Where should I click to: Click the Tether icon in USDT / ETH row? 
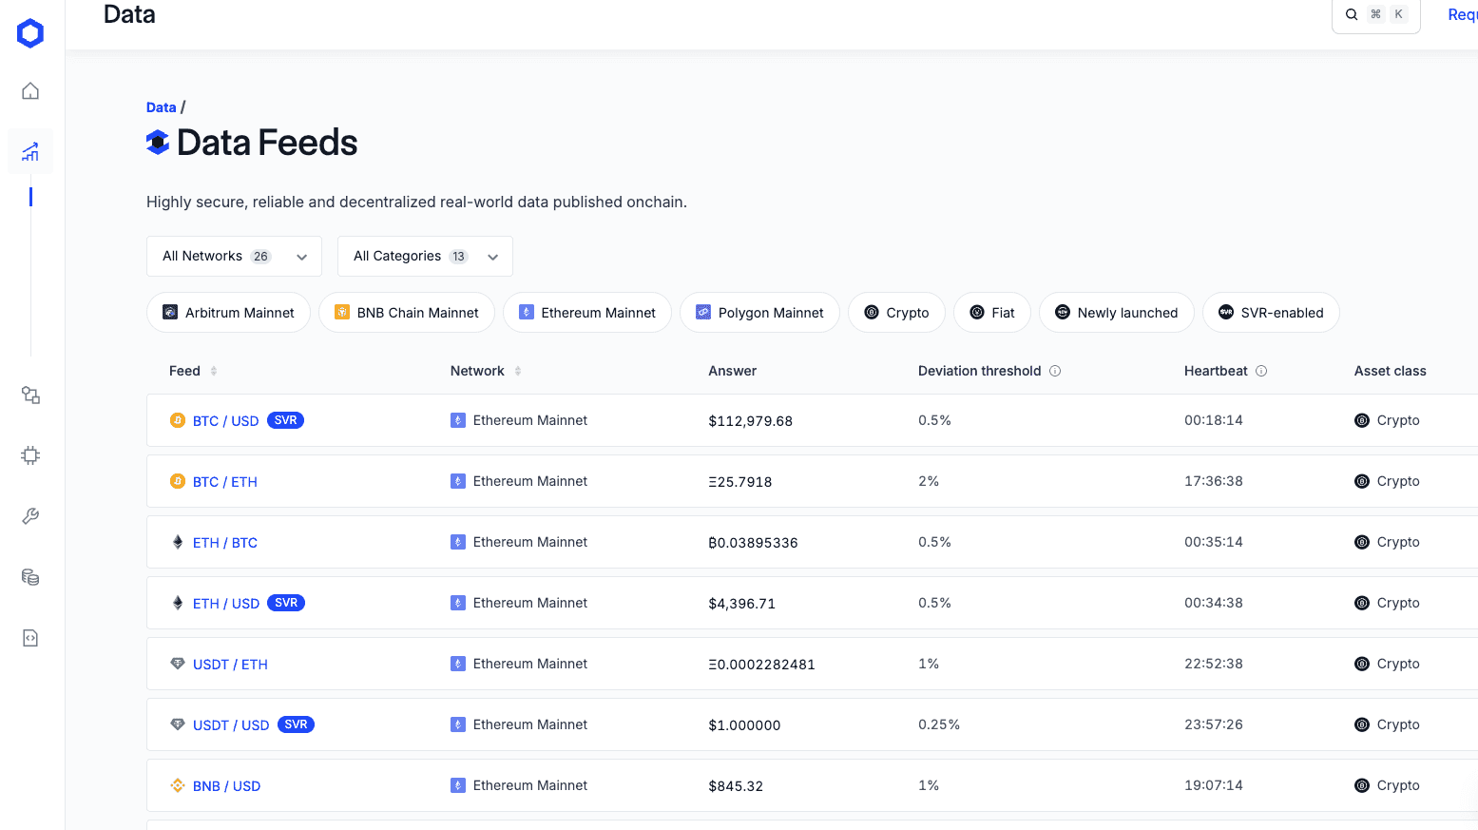pyautogui.click(x=178, y=664)
